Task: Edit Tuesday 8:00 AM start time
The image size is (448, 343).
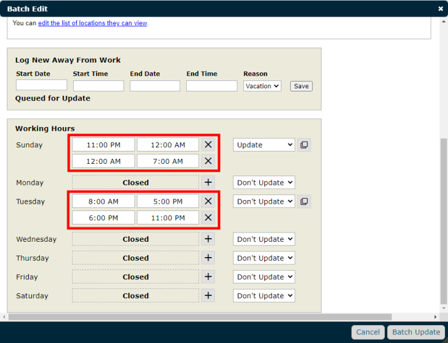Action: pos(103,201)
